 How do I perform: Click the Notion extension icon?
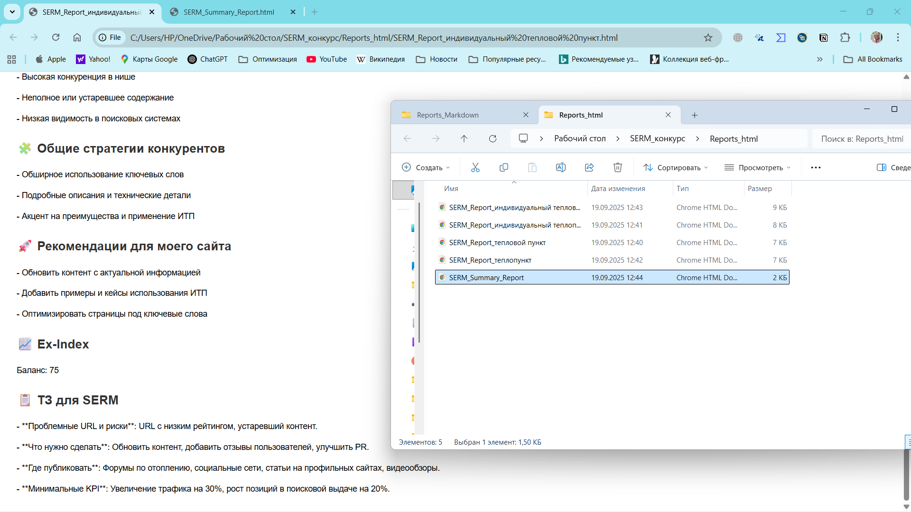click(824, 37)
